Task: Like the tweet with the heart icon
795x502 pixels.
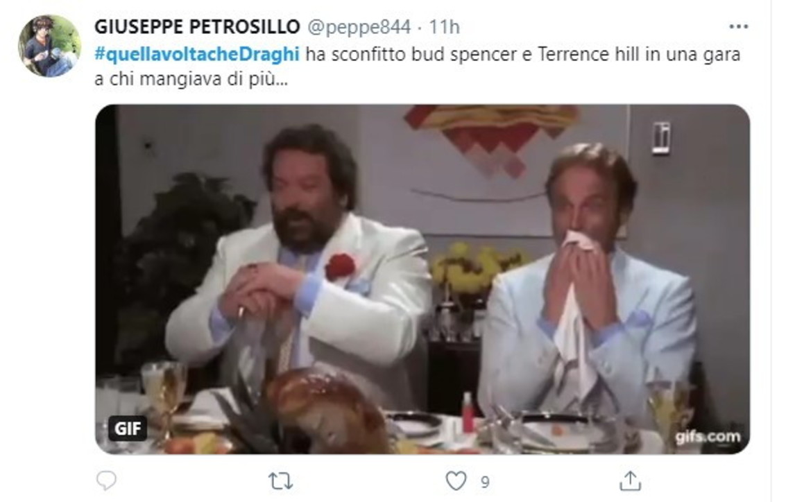Action: (x=456, y=481)
